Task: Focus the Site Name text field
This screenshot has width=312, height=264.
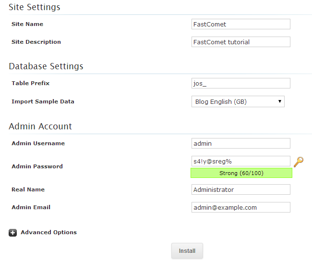Action: point(240,24)
